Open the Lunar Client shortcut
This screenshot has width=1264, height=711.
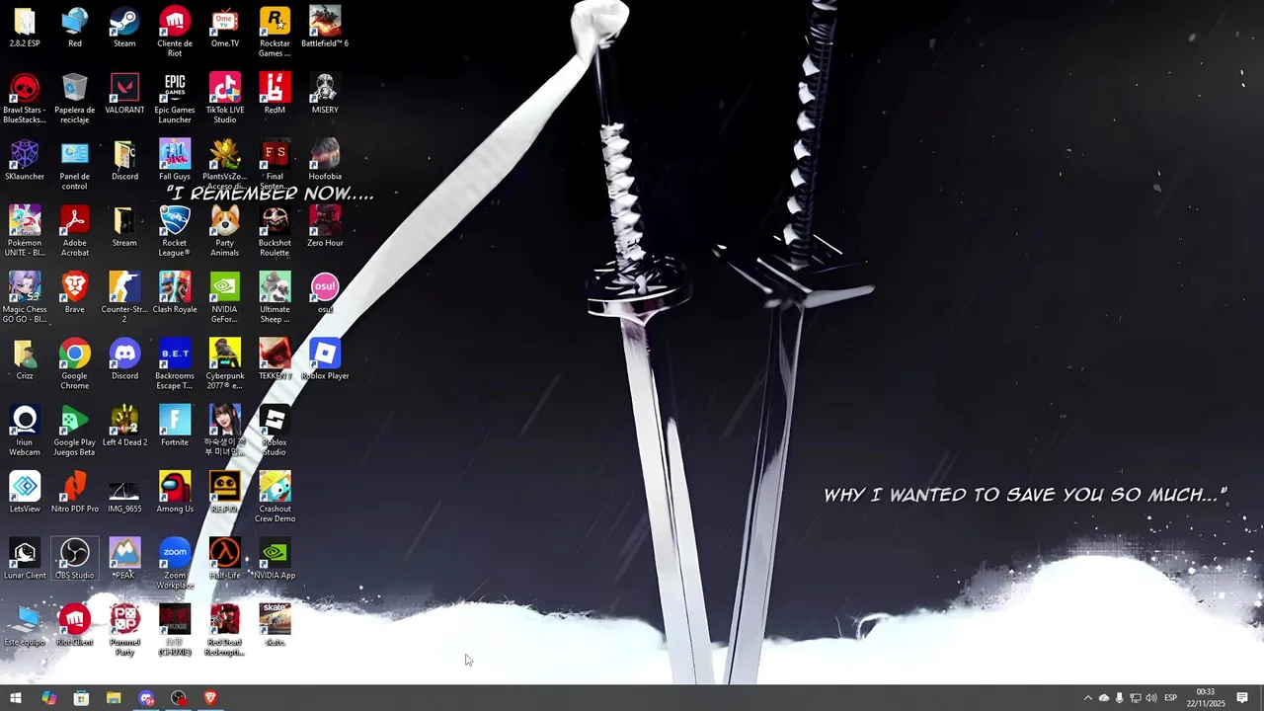pos(25,558)
